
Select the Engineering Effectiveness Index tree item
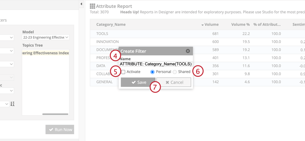click(x=46, y=53)
